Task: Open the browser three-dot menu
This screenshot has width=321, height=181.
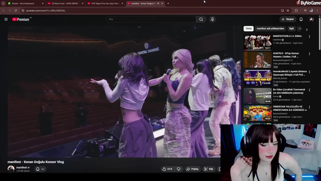Action: [x=317, y=11]
